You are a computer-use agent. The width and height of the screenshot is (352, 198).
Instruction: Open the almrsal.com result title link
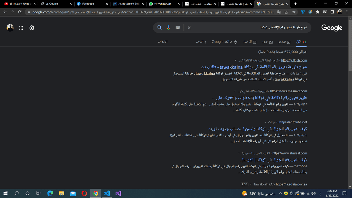(274, 159)
